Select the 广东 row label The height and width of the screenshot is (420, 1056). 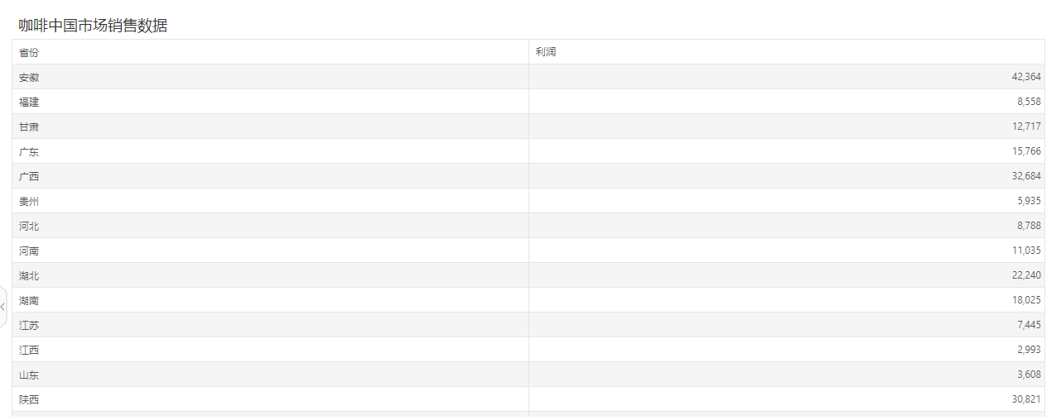coord(29,151)
